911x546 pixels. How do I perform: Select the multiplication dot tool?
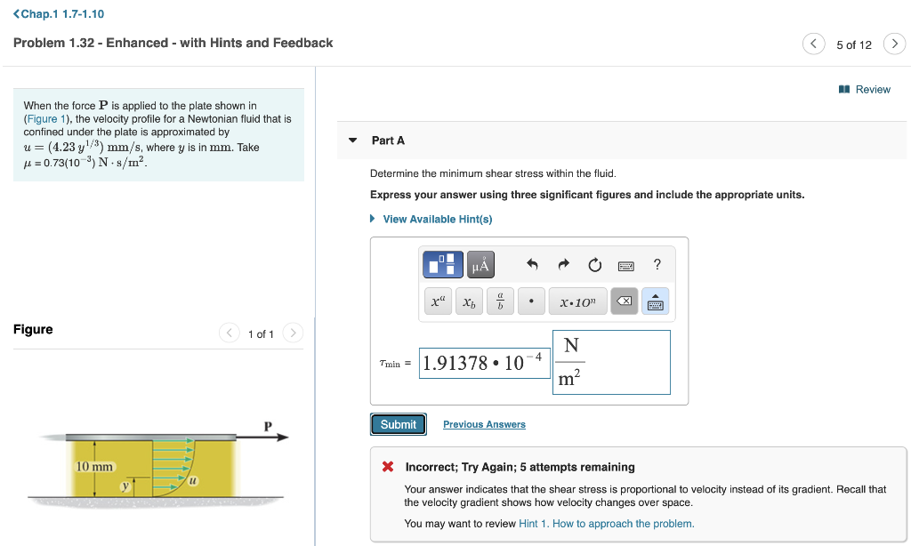(531, 301)
